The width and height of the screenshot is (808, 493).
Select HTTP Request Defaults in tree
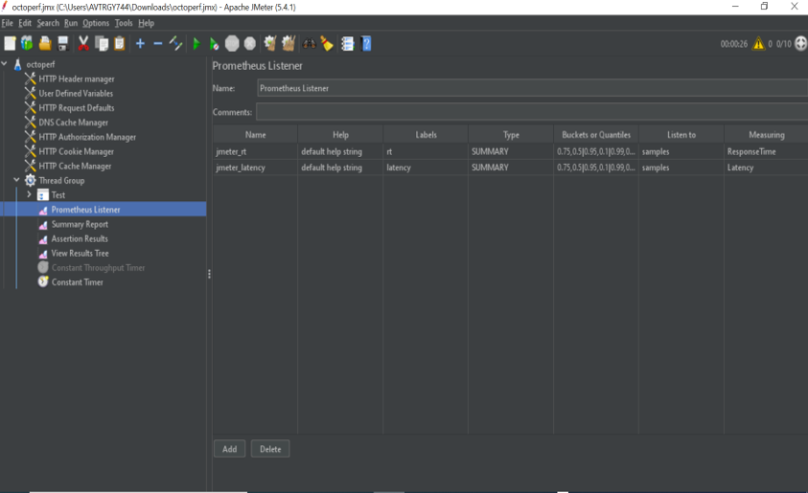pyautogui.click(x=77, y=107)
